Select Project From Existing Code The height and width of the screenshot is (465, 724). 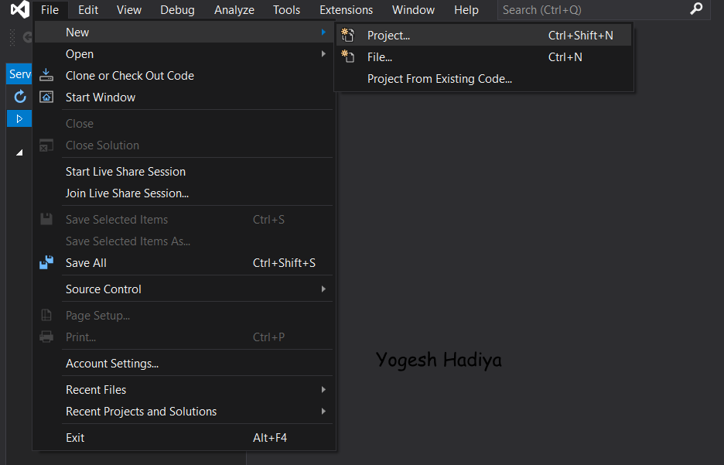pos(439,79)
